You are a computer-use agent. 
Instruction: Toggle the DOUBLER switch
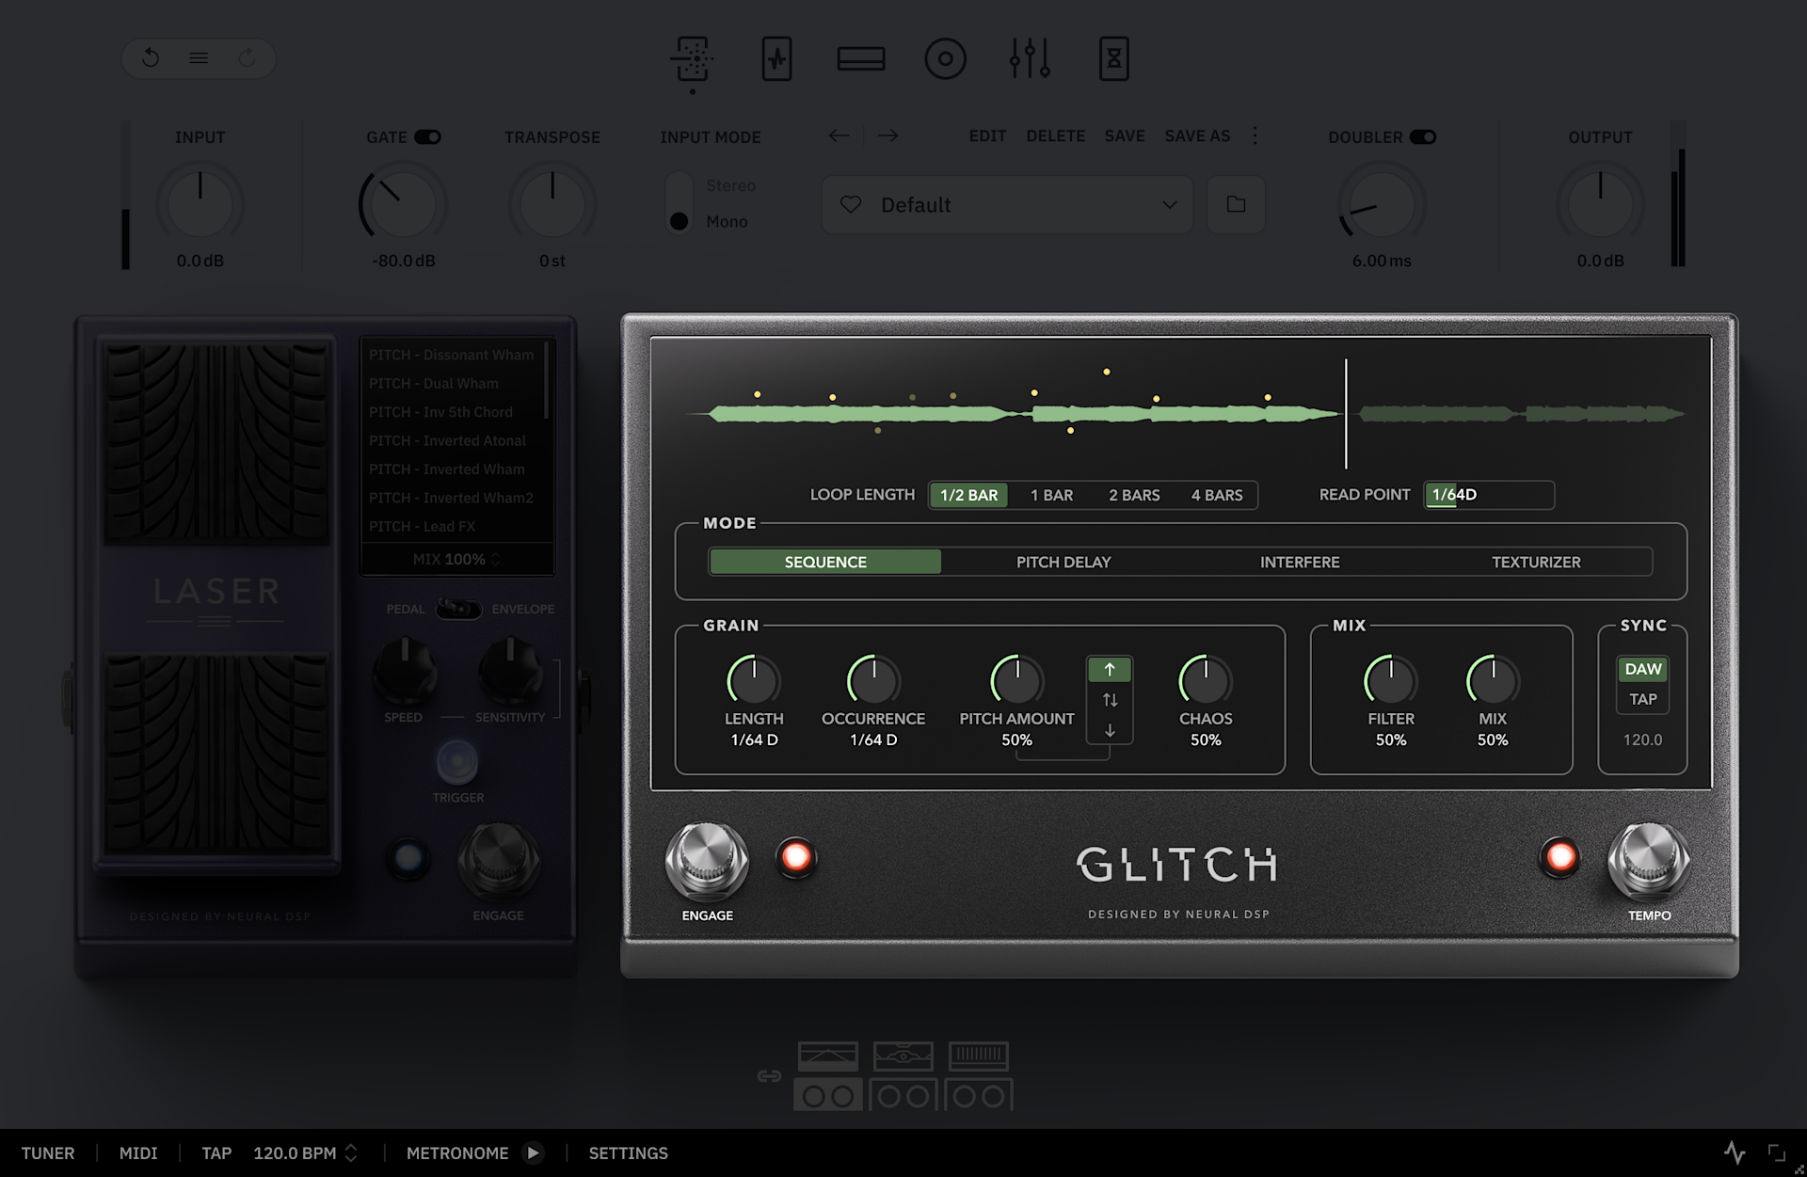[1423, 137]
